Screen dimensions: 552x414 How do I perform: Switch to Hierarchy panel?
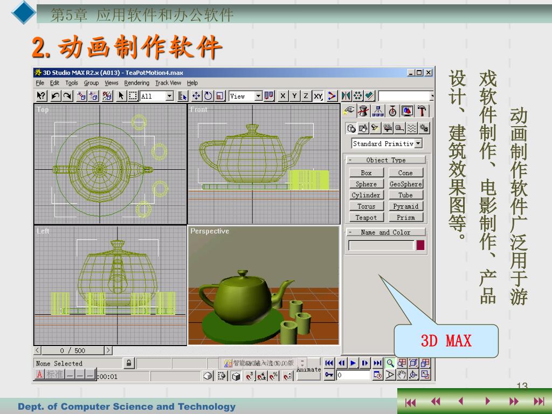[x=378, y=111]
